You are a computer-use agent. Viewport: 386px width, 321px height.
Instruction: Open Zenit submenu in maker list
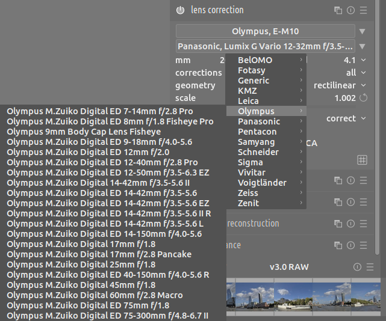266,203
